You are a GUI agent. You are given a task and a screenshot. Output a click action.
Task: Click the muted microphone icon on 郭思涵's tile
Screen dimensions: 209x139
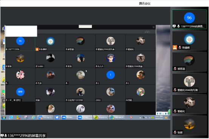pyautogui.click(x=175, y=69)
